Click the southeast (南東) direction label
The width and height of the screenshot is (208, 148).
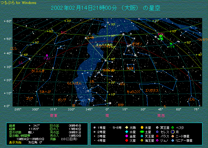click(54, 115)
